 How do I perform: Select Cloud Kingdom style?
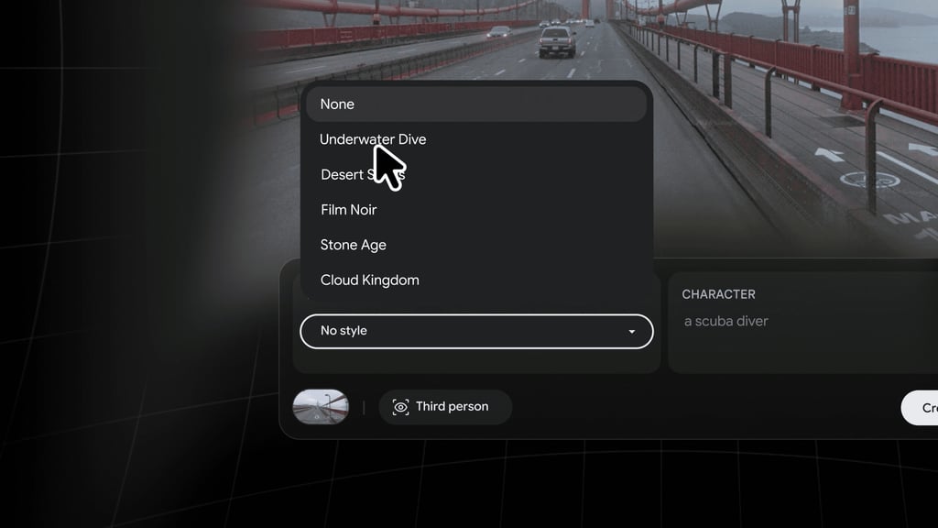click(476, 280)
